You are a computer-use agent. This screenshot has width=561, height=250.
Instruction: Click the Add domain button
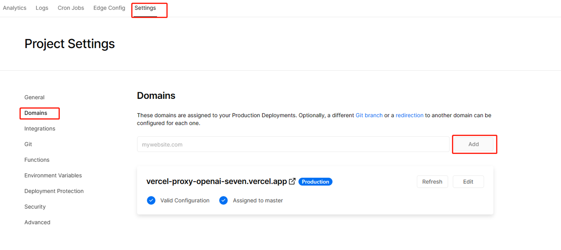click(473, 144)
